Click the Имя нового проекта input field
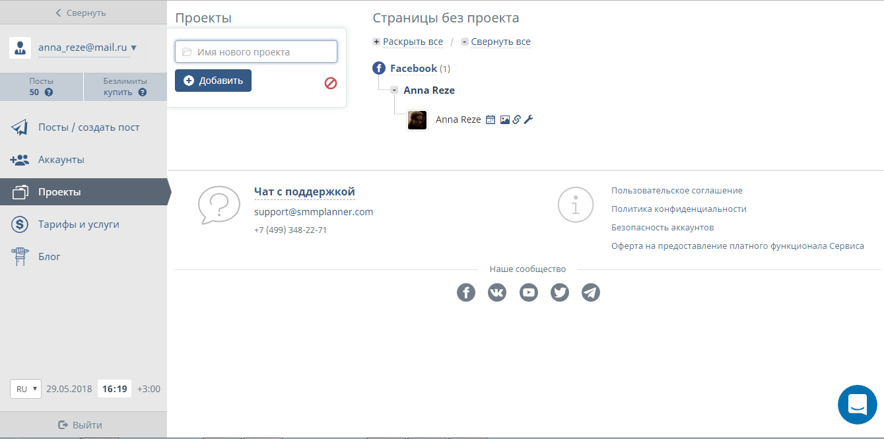This screenshot has width=884, height=439. [x=256, y=51]
